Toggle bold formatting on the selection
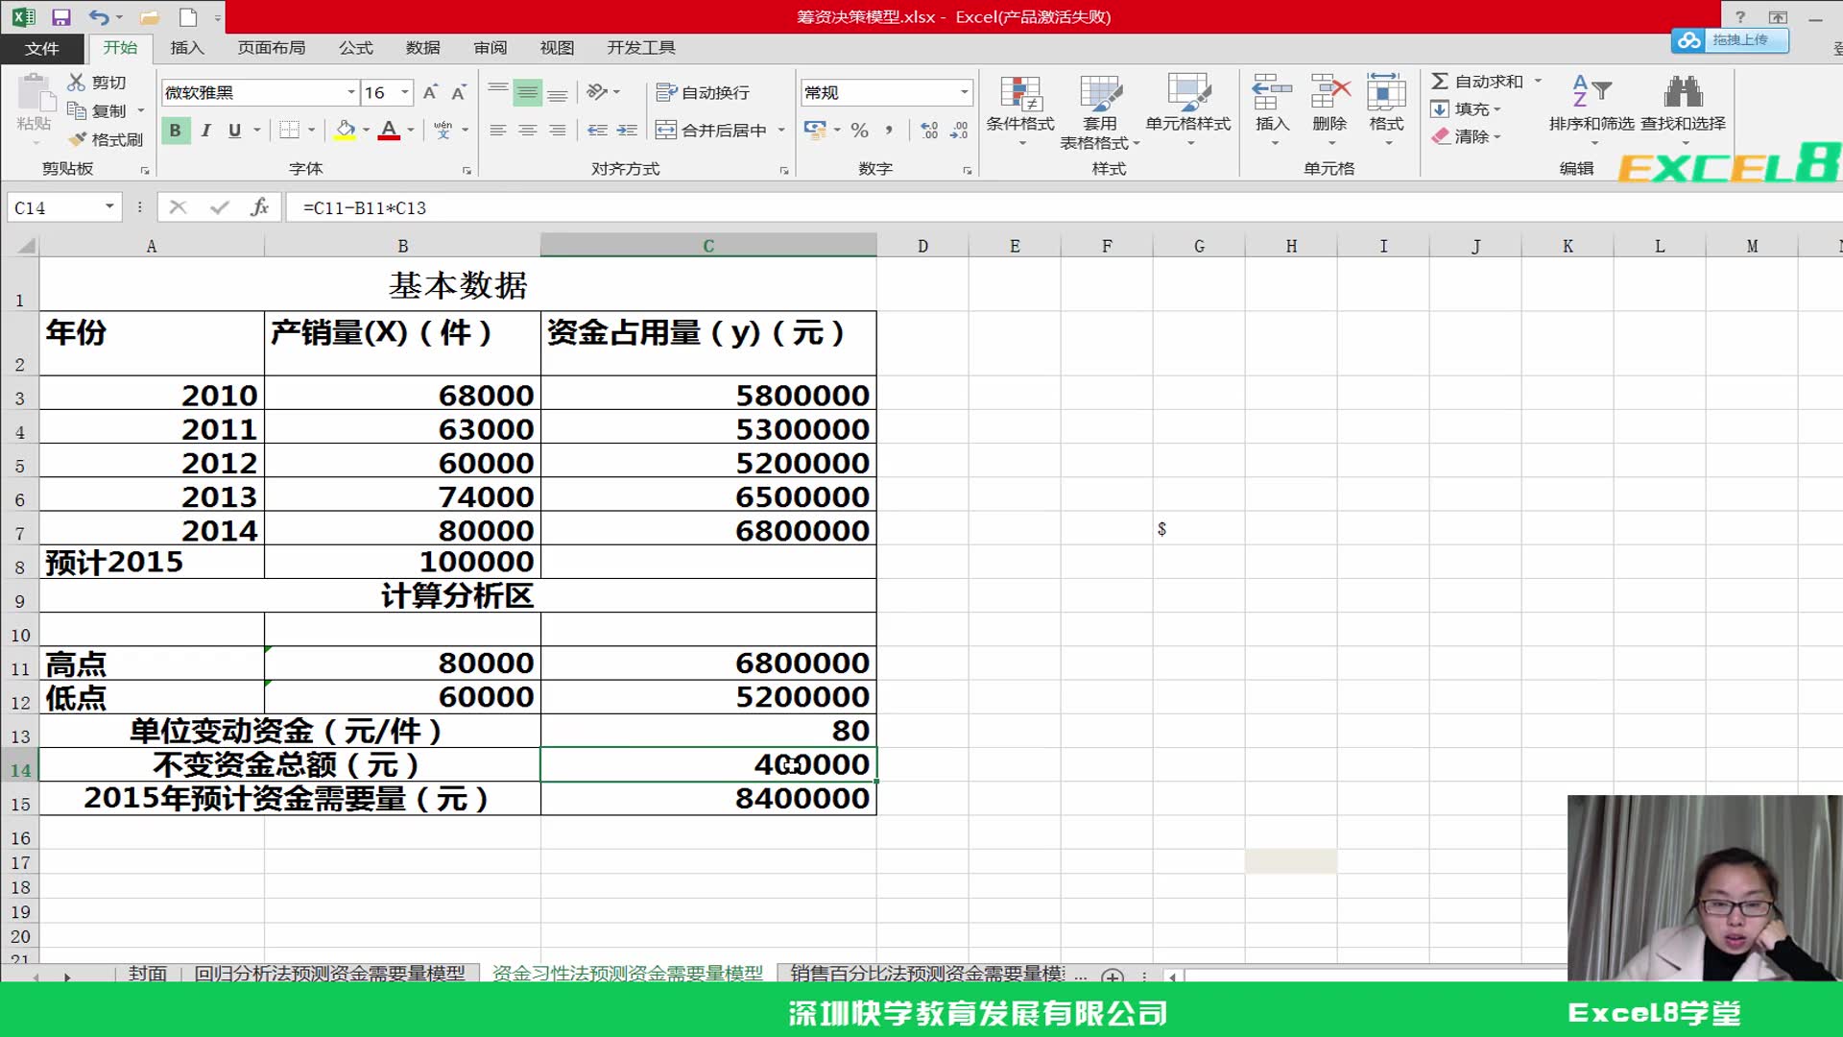The width and height of the screenshot is (1843, 1037). tap(175, 131)
